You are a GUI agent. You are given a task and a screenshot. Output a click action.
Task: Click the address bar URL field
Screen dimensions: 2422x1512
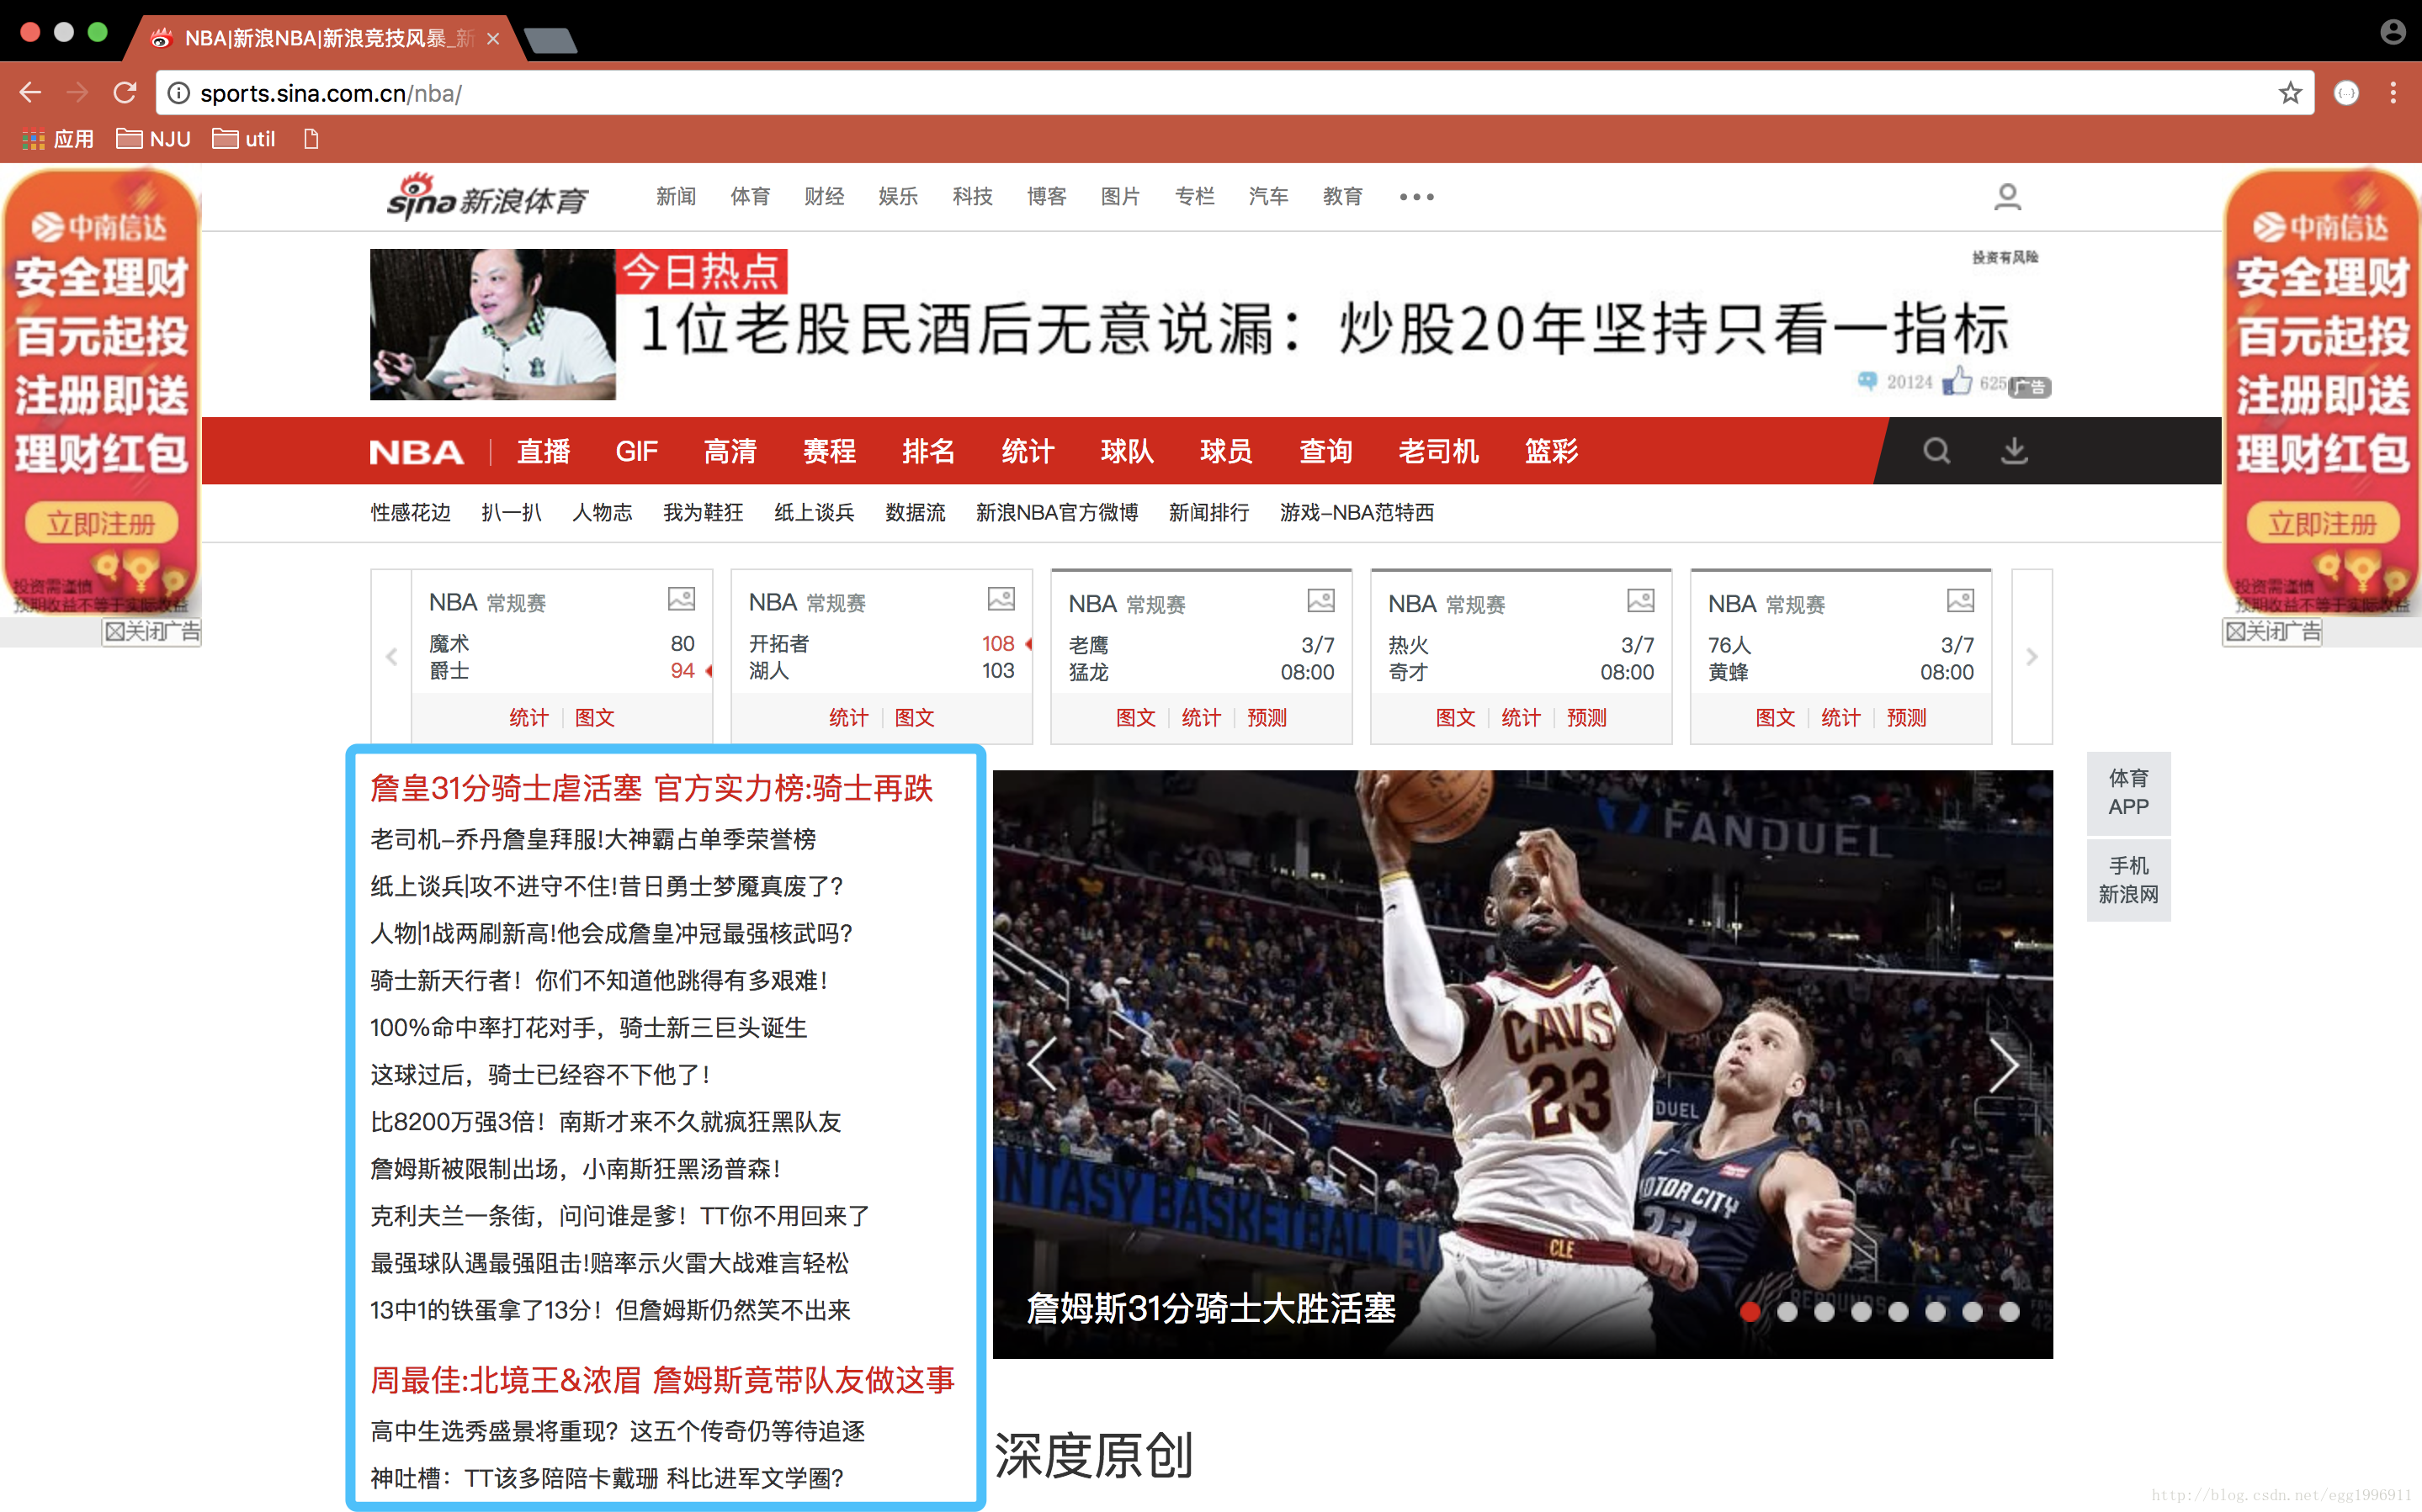click(1235, 93)
